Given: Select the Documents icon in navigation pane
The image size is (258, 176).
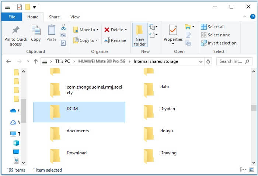Looking at the screenshot, I should click(16, 161).
